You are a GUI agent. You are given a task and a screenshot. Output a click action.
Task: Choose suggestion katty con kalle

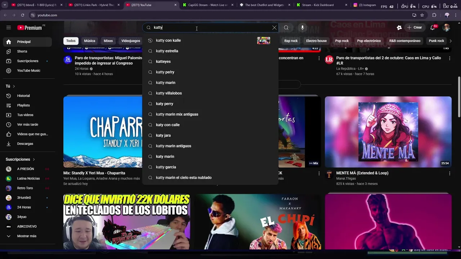click(210, 40)
